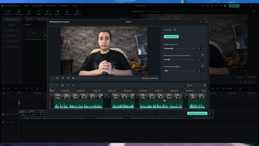259x146 pixels.
Task: Click undo icon in dialog timeline toolbar
Action: click(52, 86)
